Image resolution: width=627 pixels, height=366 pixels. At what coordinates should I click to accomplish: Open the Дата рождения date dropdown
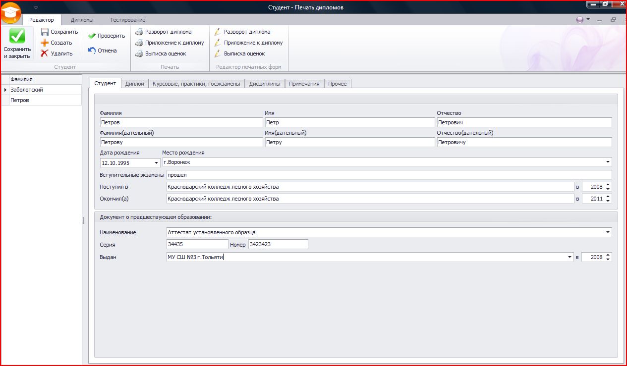(156, 162)
